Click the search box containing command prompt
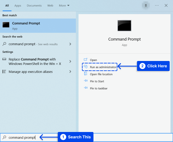173x142 pixels. click(86, 137)
